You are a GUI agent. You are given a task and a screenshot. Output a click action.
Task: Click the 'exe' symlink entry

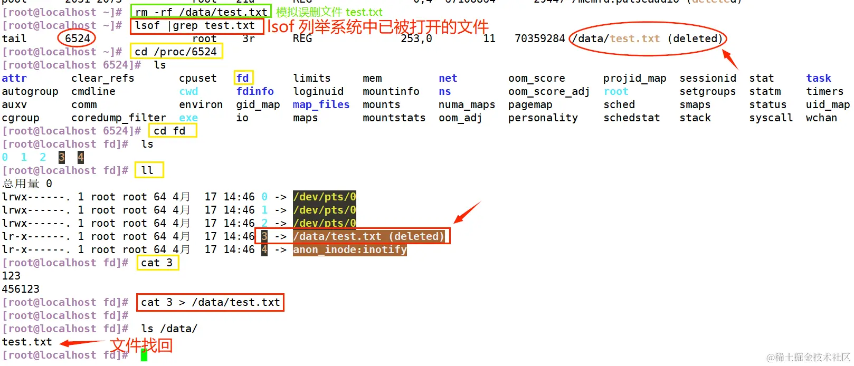pyautogui.click(x=188, y=118)
